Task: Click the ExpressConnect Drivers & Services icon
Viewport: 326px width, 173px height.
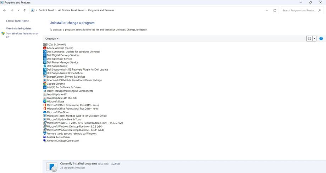Action: pyautogui.click(x=45, y=77)
